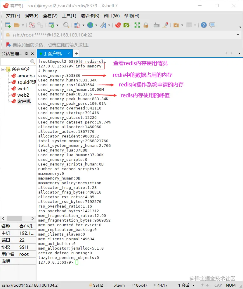Viewport: 243px width, 289px height.
Task: Click the Find magnifier toolbar icon
Action: point(66,25)
